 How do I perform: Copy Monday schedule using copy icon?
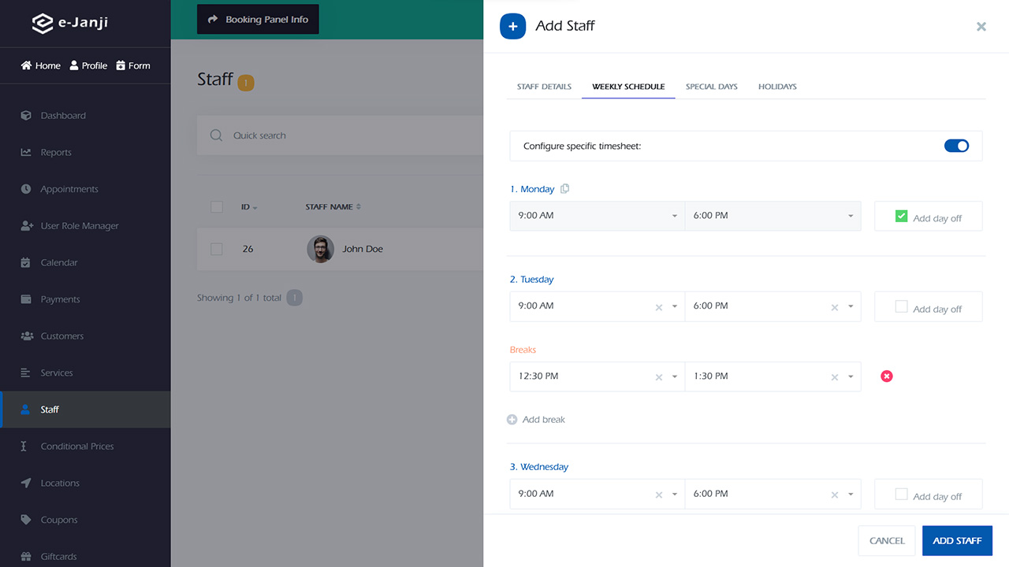click(x=564, y=189)
